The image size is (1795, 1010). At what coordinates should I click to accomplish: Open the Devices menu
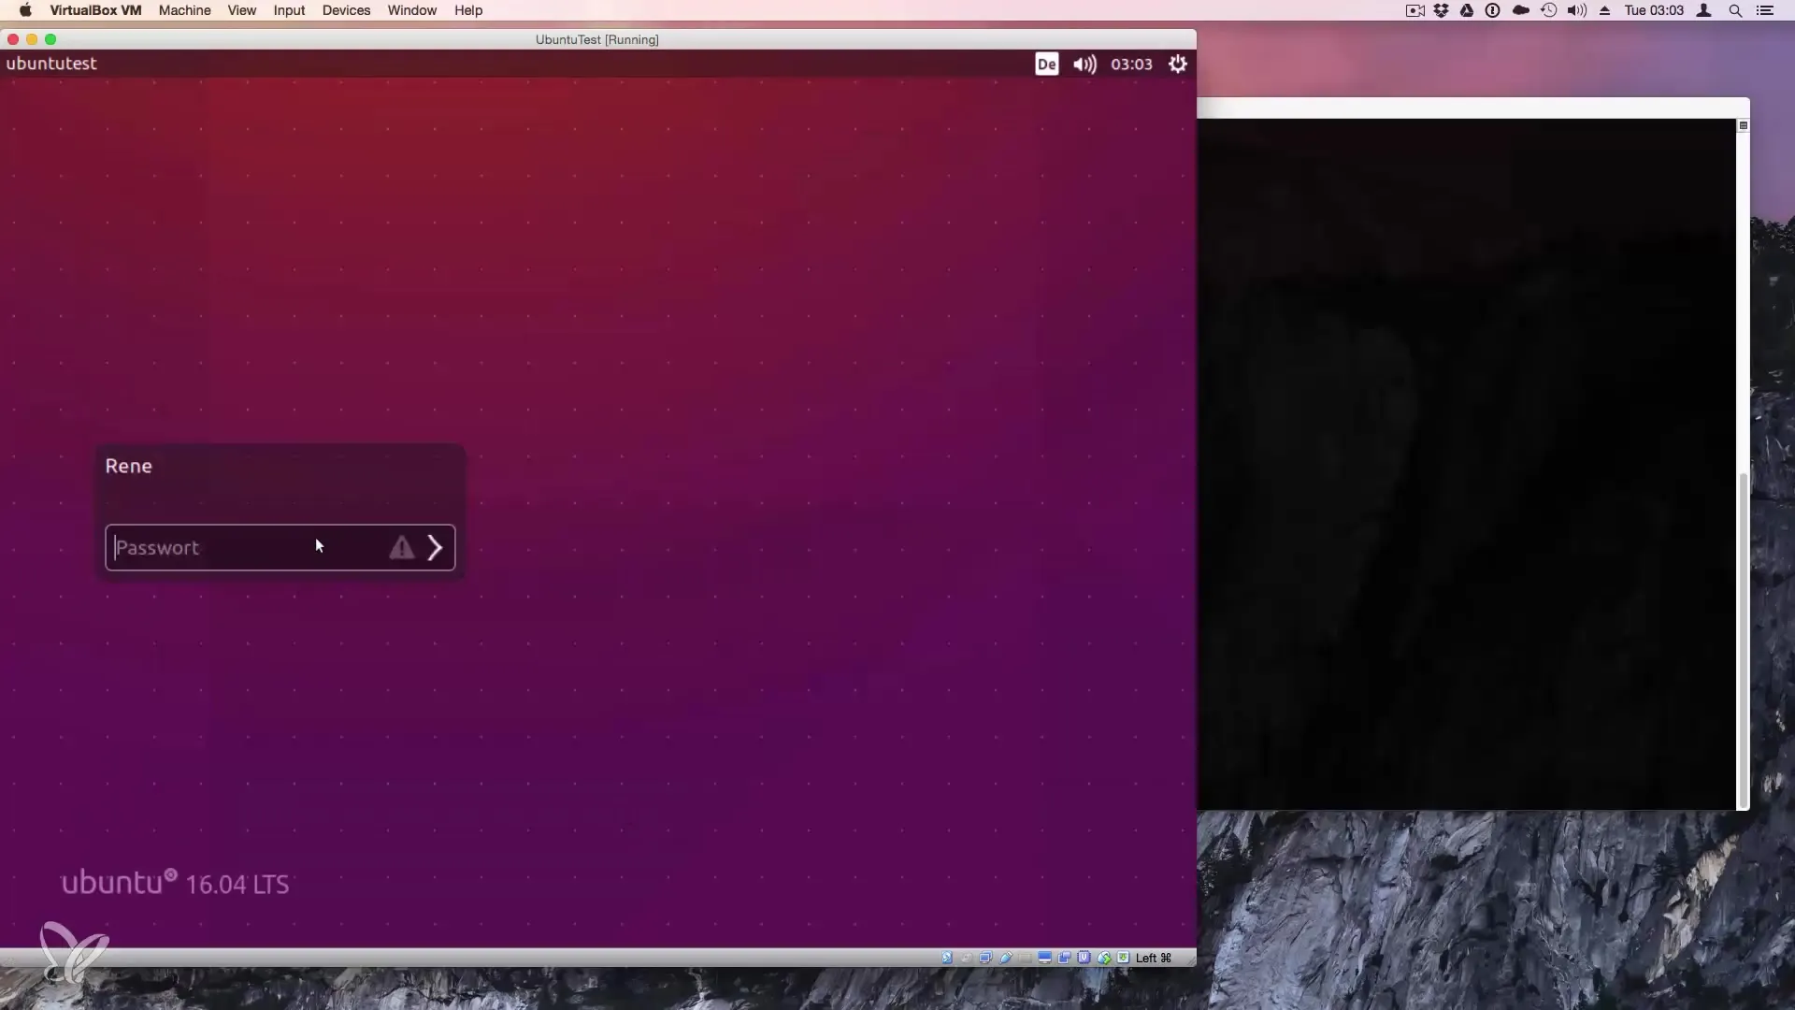[346, 10]
